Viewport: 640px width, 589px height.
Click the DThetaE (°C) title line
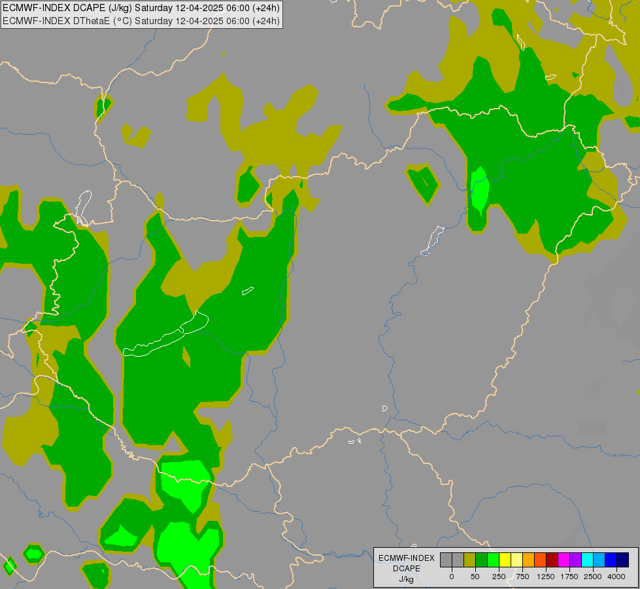141,21
